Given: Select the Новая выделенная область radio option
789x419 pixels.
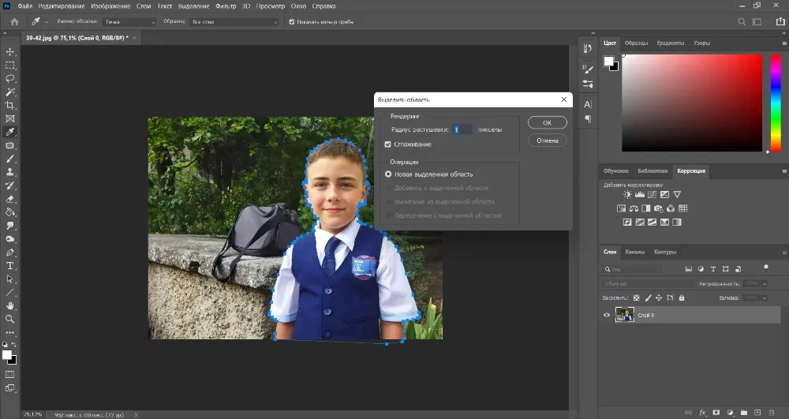Looking at the screenshot, I should [x=387, y=174].
